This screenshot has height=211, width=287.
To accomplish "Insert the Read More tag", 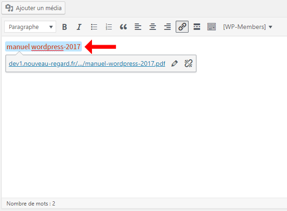I will 197,27.
